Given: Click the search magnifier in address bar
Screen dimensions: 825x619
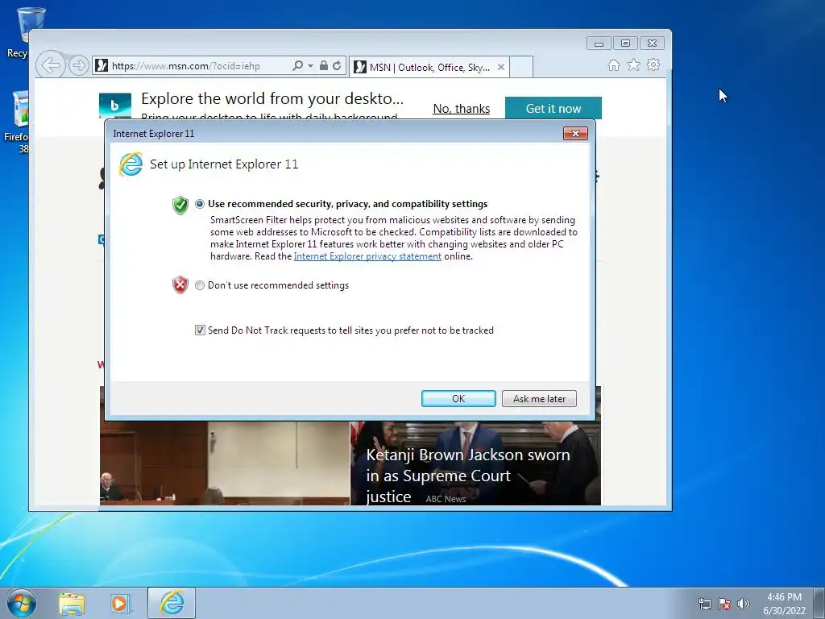Looking at the screenshot, I should (297, 66).
